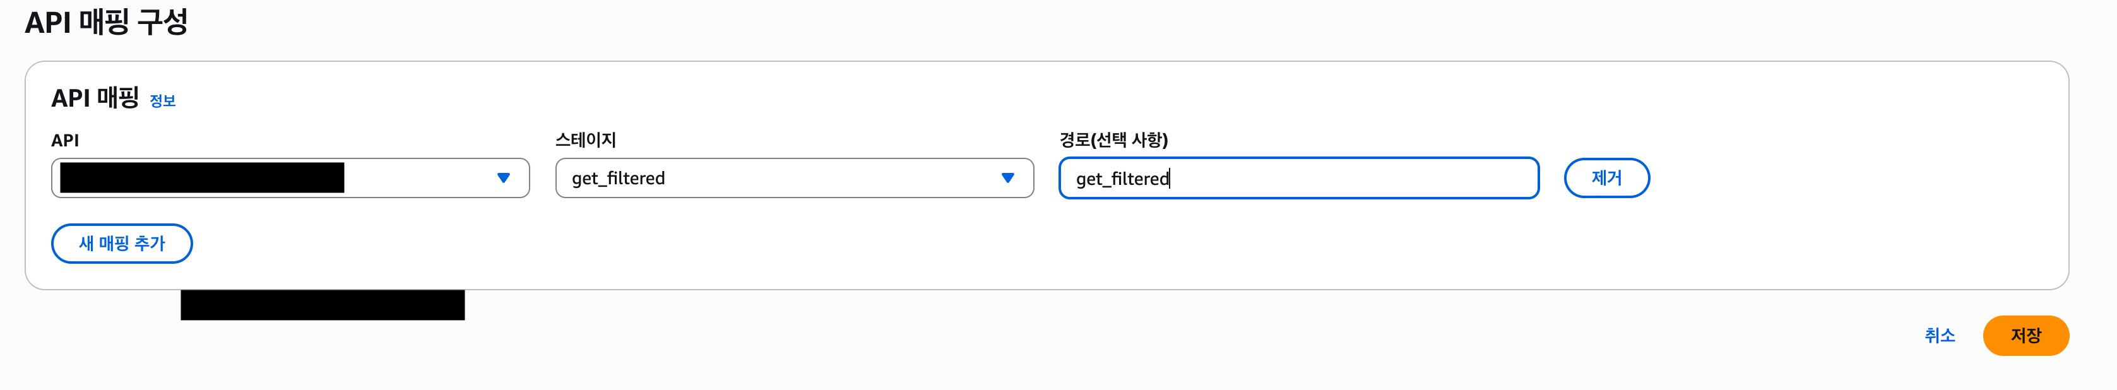Click the API 매핑 구성 page title
The height and width of the screenshot is (390, 2117).
(x=106, y=22)
